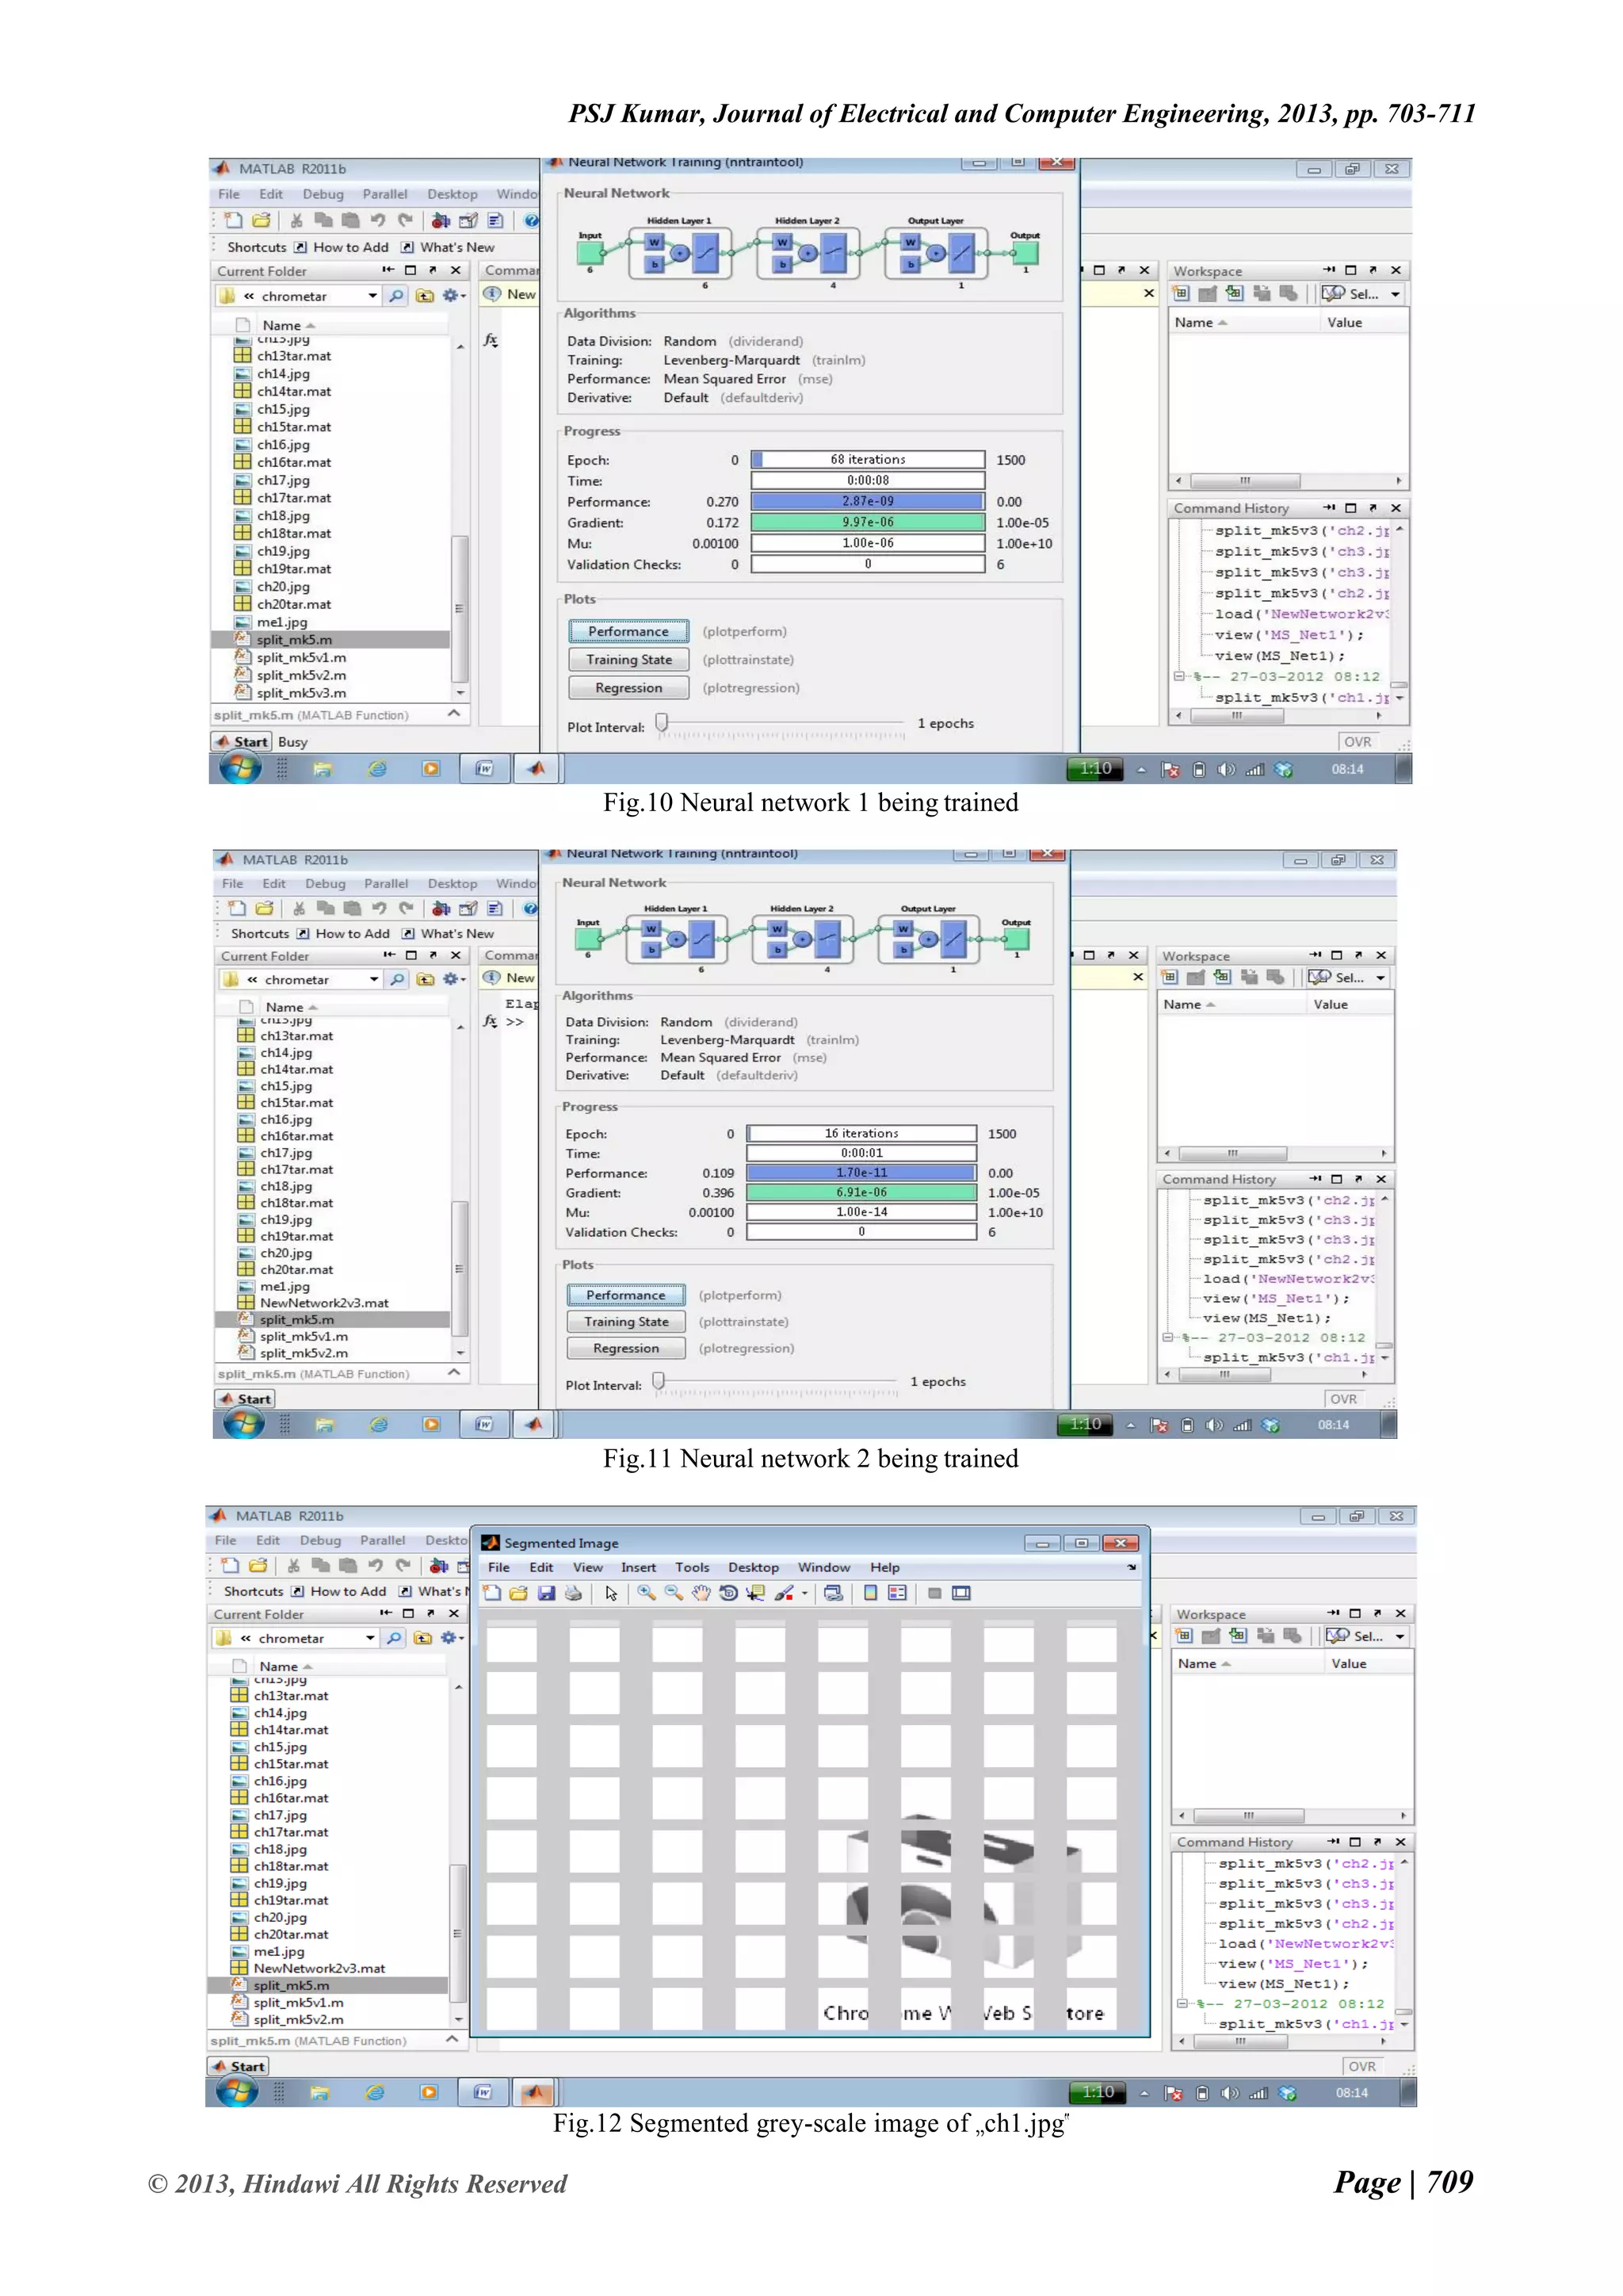Select the Rotate 3D tool in Segmented Image
1623x2296 pixels.
pyautogui.click(x=728, y=1593)
